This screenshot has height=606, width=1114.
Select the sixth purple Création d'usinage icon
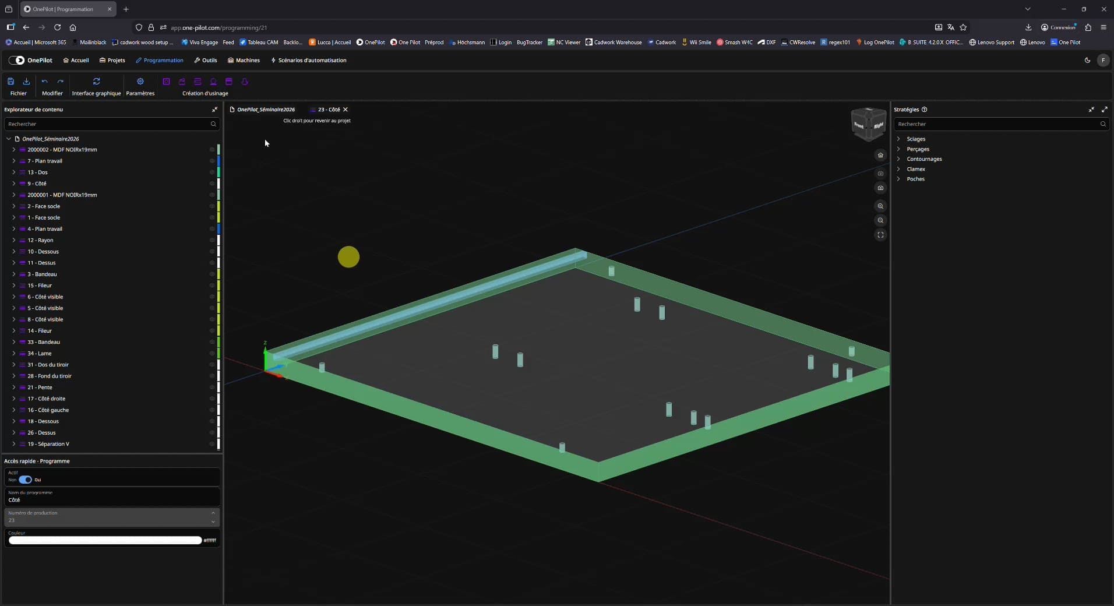[x=245, y=82]
